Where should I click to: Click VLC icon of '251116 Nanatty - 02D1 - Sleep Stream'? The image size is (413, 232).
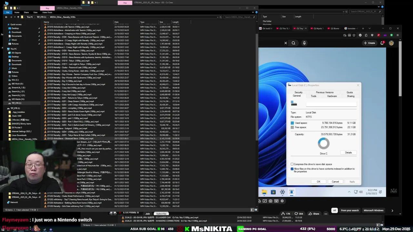coord(45,101)
